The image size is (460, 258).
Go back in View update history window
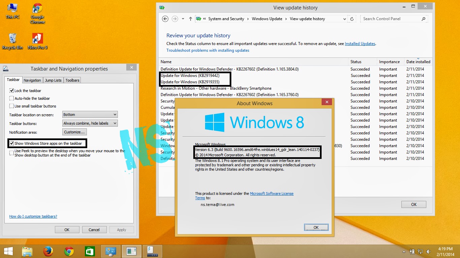coord(165,19)
